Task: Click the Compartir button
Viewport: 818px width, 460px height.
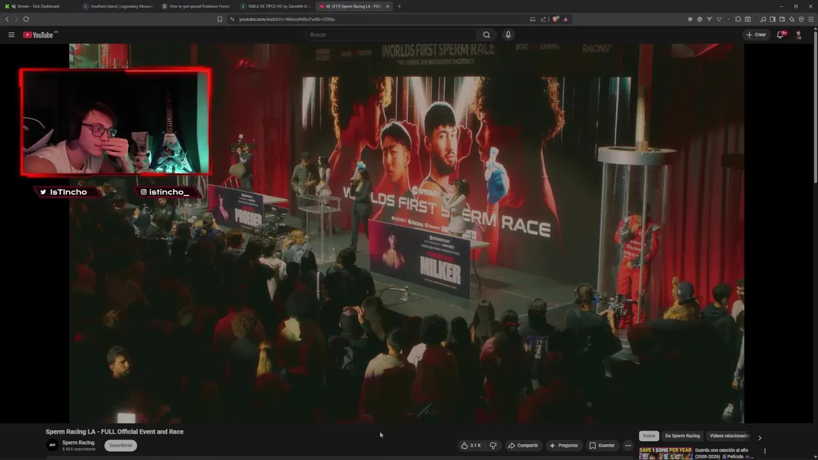Action: (523, 445)
